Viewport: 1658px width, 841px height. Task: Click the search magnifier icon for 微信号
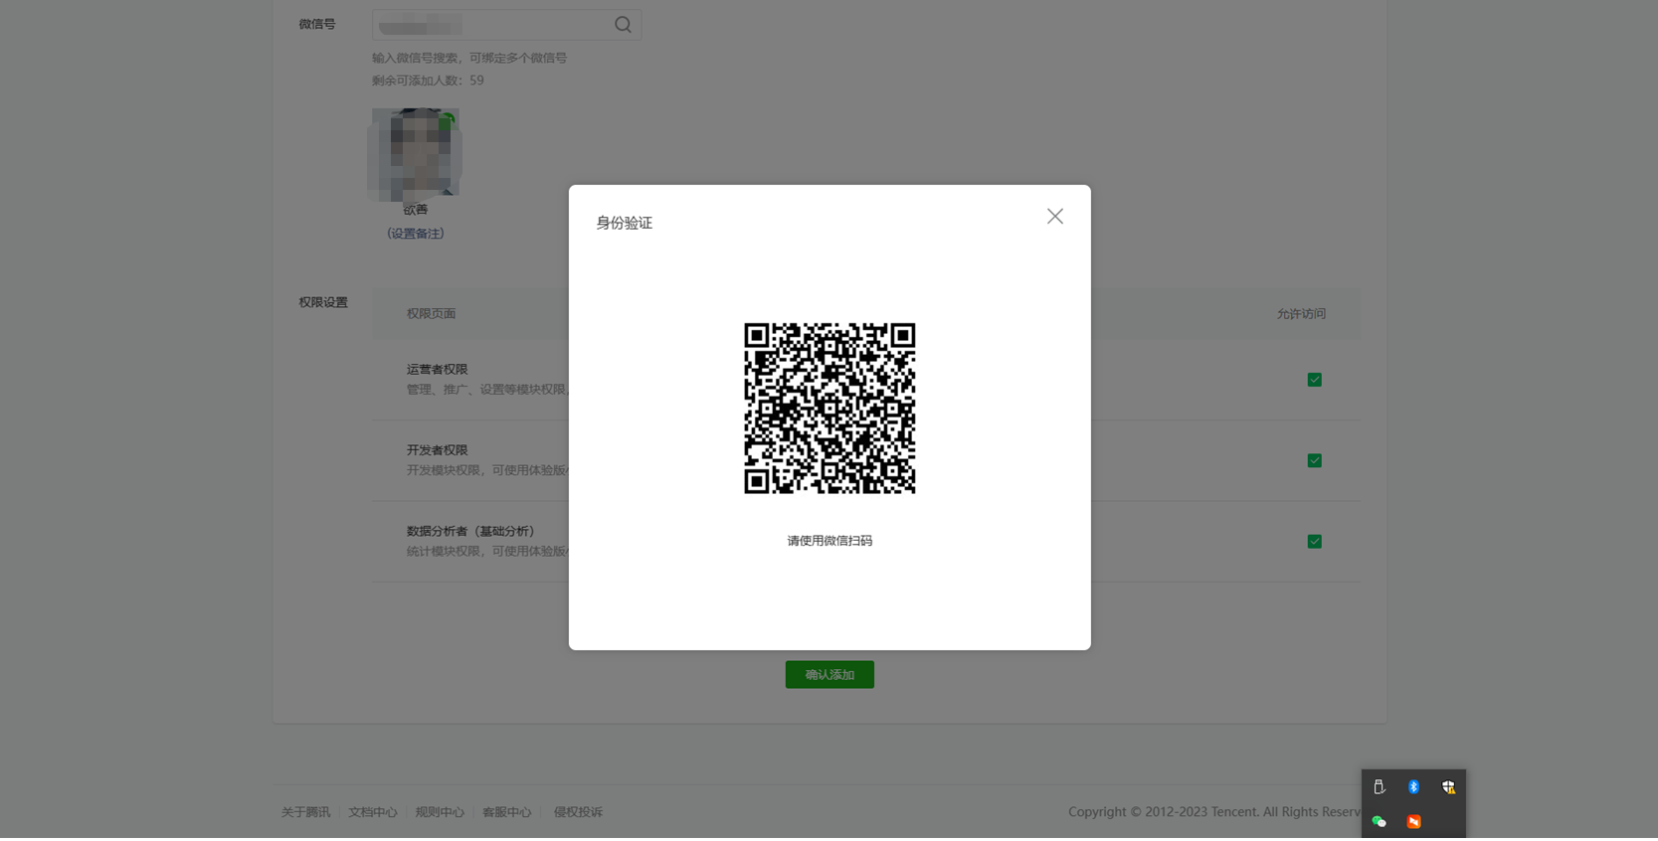(x=623, y=25)
